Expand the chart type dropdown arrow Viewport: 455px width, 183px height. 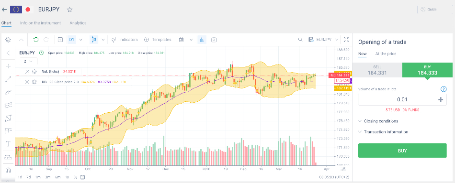[x=102, y=40]
